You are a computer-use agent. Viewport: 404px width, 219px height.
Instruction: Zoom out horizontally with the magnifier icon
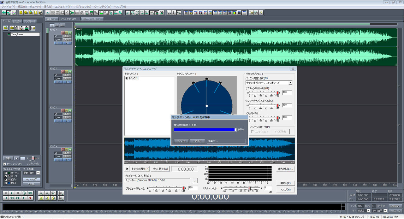click(47, 193)
